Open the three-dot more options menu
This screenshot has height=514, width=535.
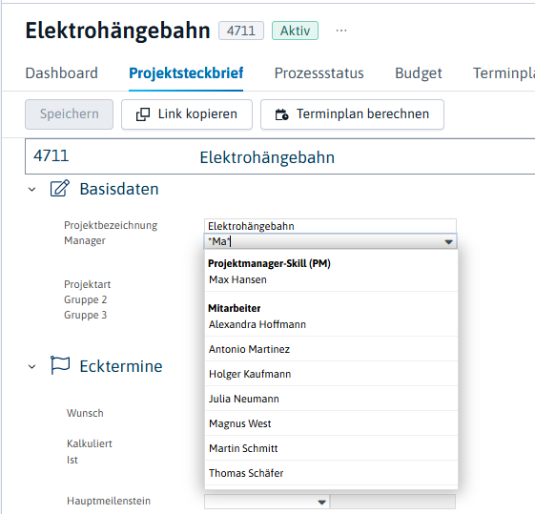tap(341, 31)
